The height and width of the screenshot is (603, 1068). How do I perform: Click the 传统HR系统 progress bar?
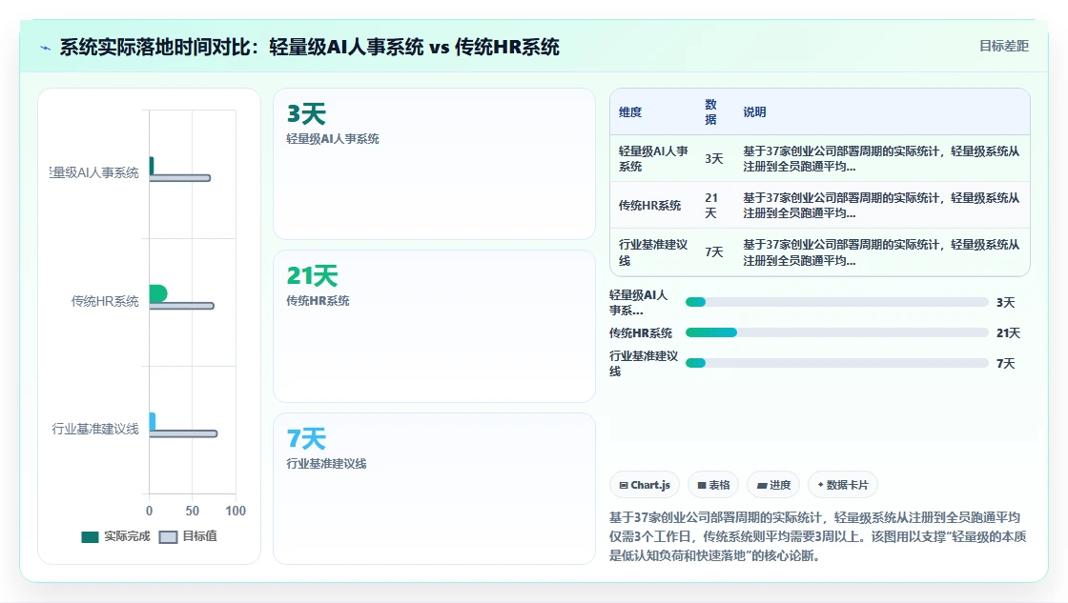tap(836, 332)
